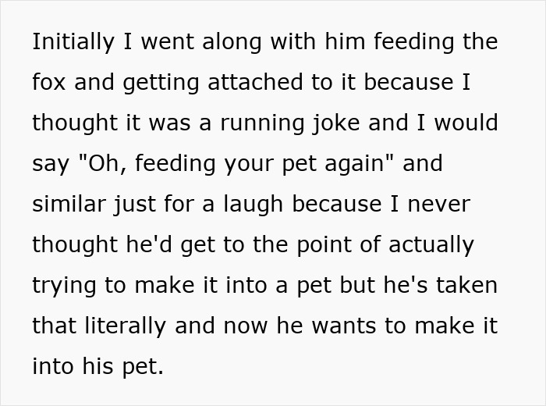Click the word "similar" in the paragraph
Screen dimensions: 546x406
(x=67, y=205)
